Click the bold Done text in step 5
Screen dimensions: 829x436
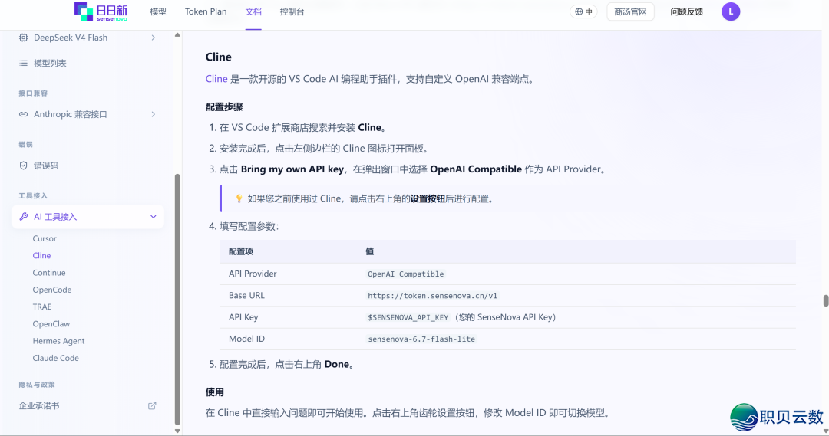(x=337, y=364)
